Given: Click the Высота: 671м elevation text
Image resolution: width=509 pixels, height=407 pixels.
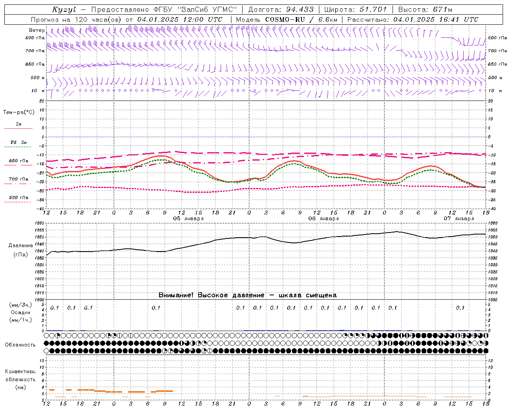Looking at the screenshot, I should (425, 10).
